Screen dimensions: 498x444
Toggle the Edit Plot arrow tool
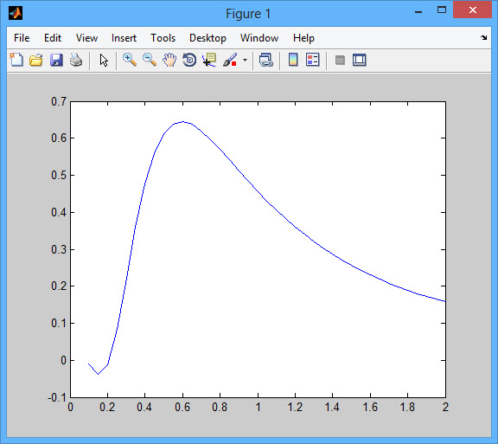pos(104,60)
